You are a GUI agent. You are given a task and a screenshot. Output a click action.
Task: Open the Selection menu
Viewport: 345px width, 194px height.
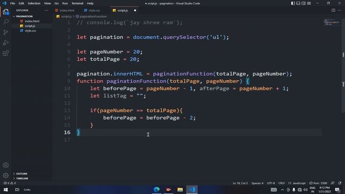[x=34, y=3]
